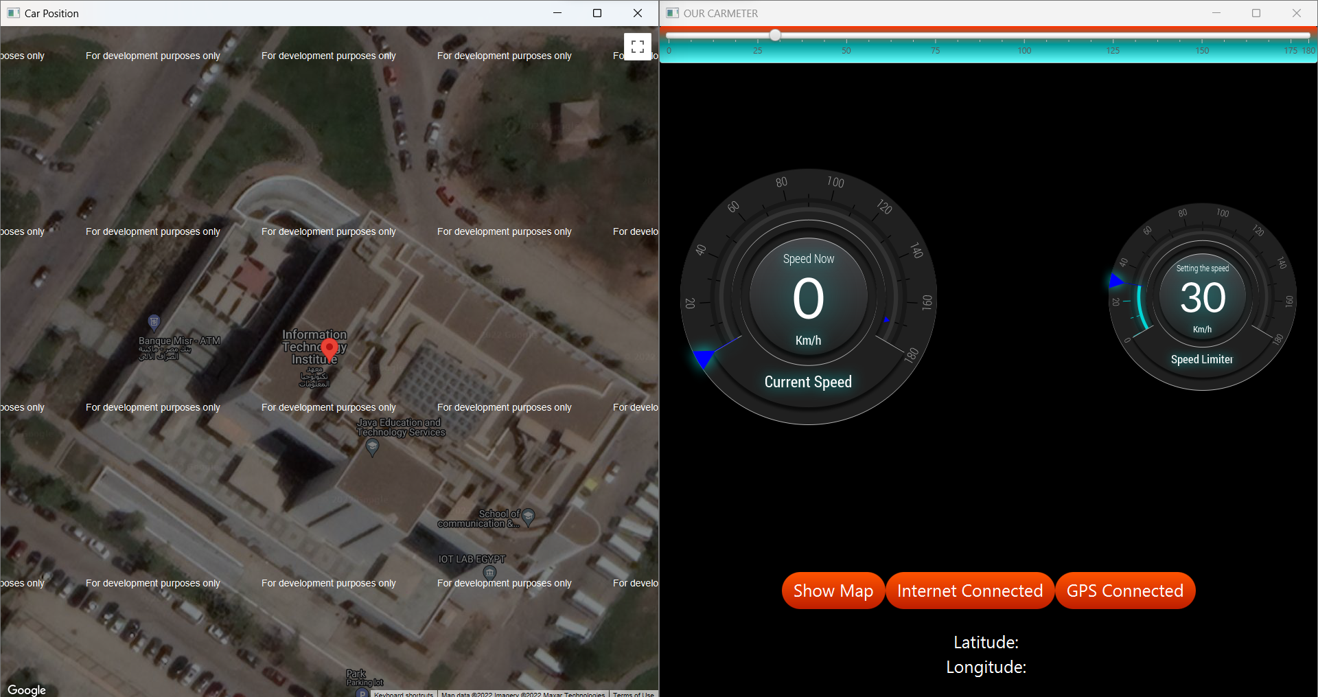
Task: Click the Internet Connected button
Action: (970, 590)
